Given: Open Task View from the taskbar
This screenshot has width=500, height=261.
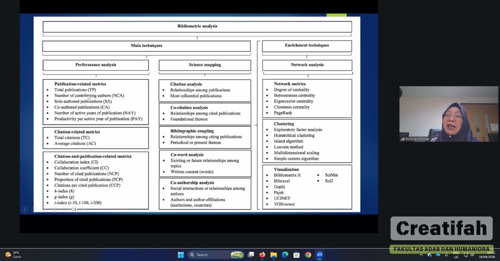Looking at the screenshot, I should click(251, 255).
